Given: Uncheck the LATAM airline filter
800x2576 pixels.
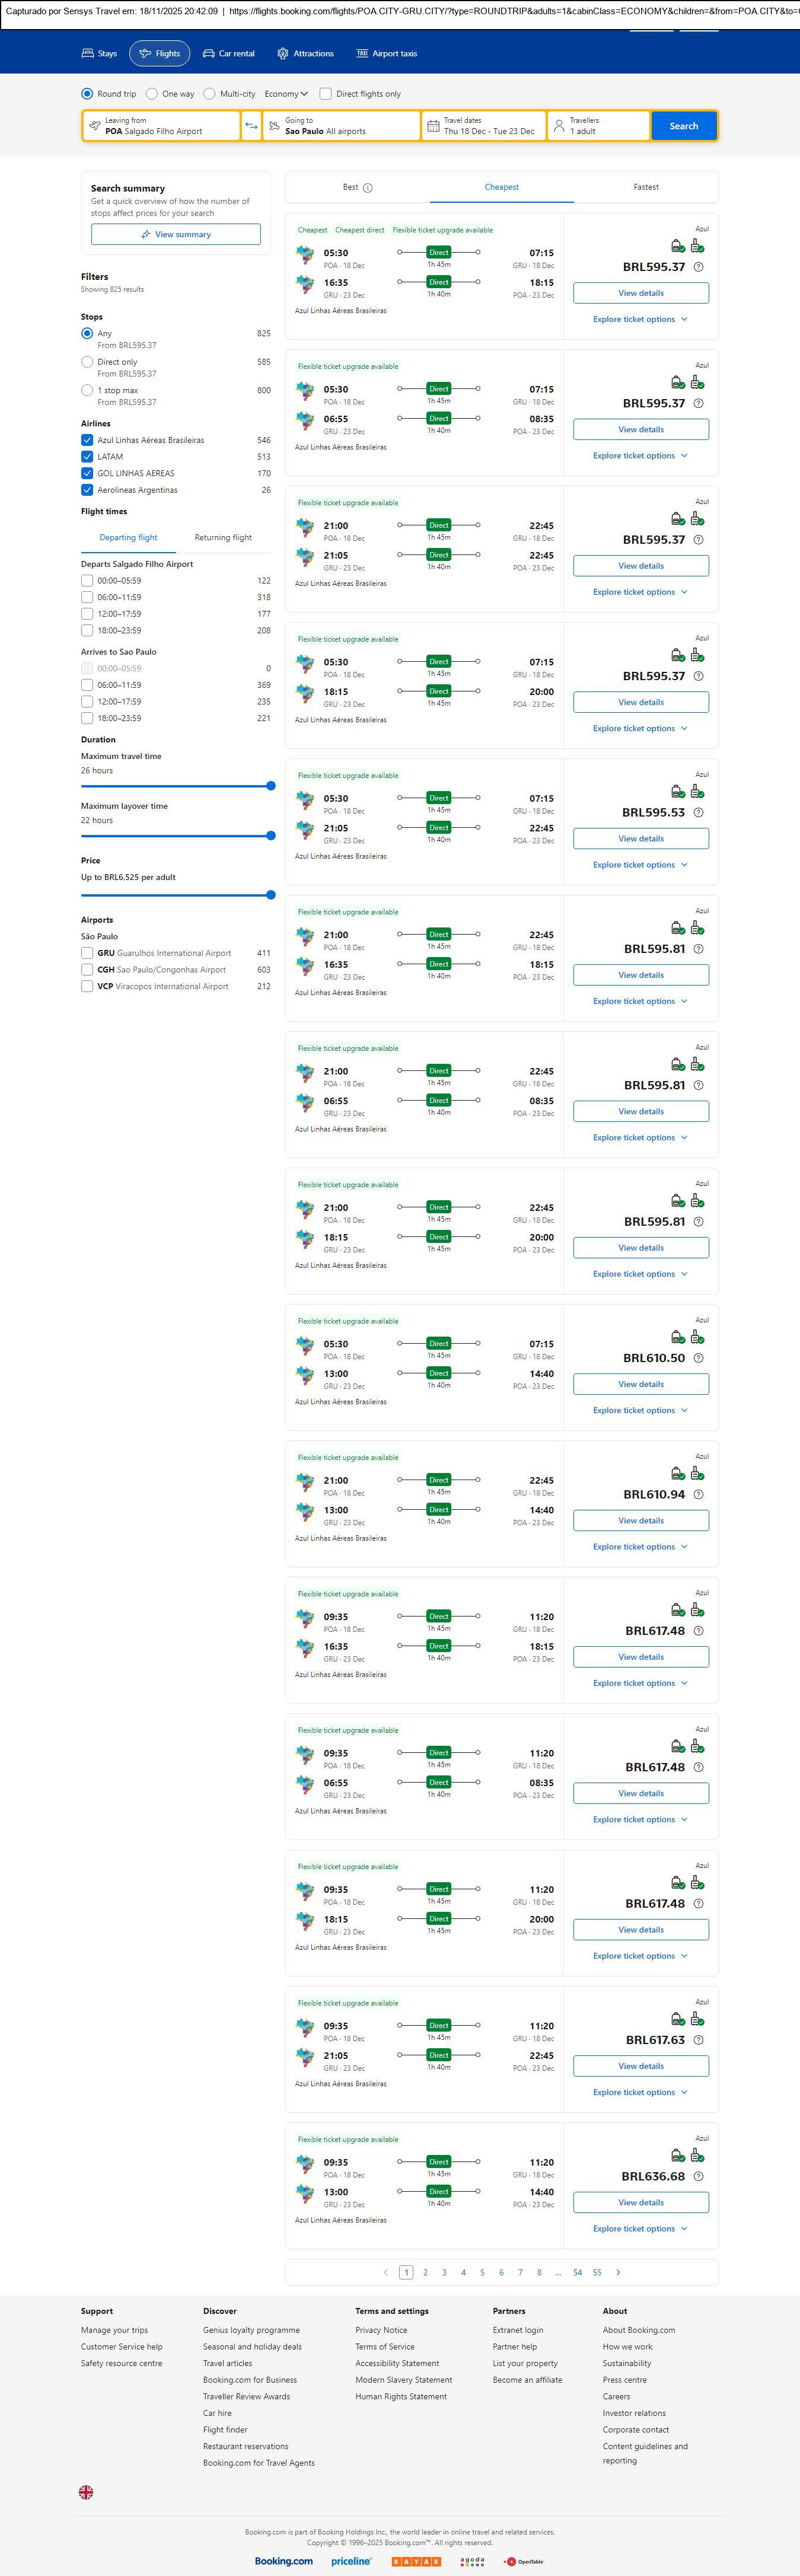Looking at the screenshot, I should [87, 457].
